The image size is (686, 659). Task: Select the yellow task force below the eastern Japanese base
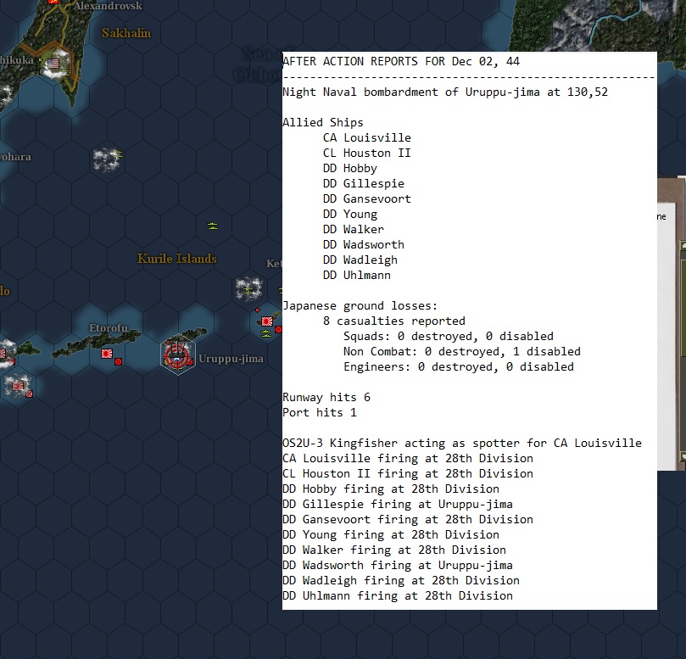(266, 334)
